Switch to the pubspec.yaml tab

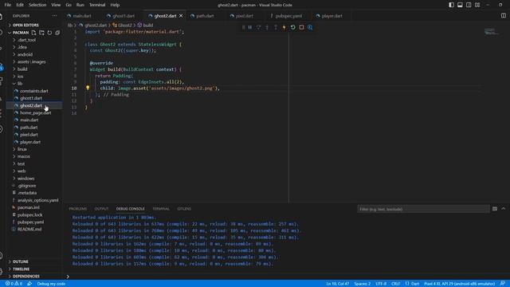click(288, 16)
